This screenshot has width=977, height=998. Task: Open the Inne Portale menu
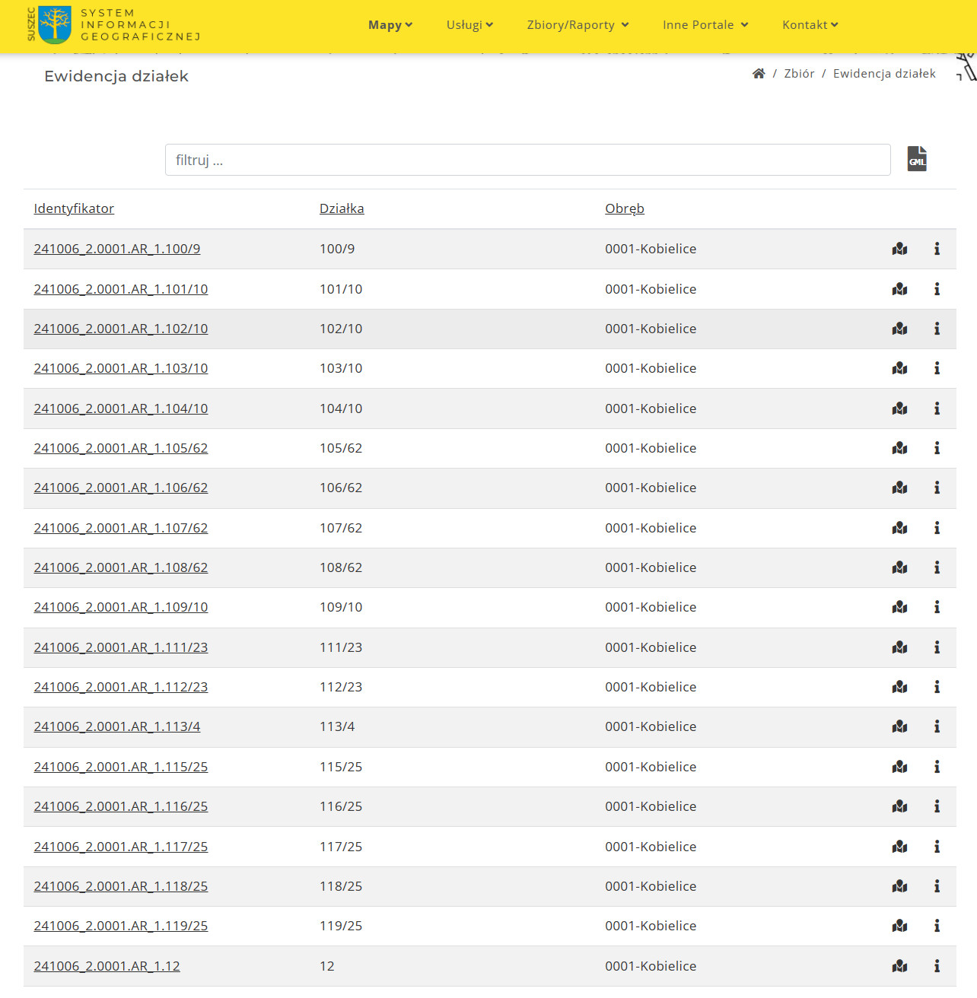[705, 25]
